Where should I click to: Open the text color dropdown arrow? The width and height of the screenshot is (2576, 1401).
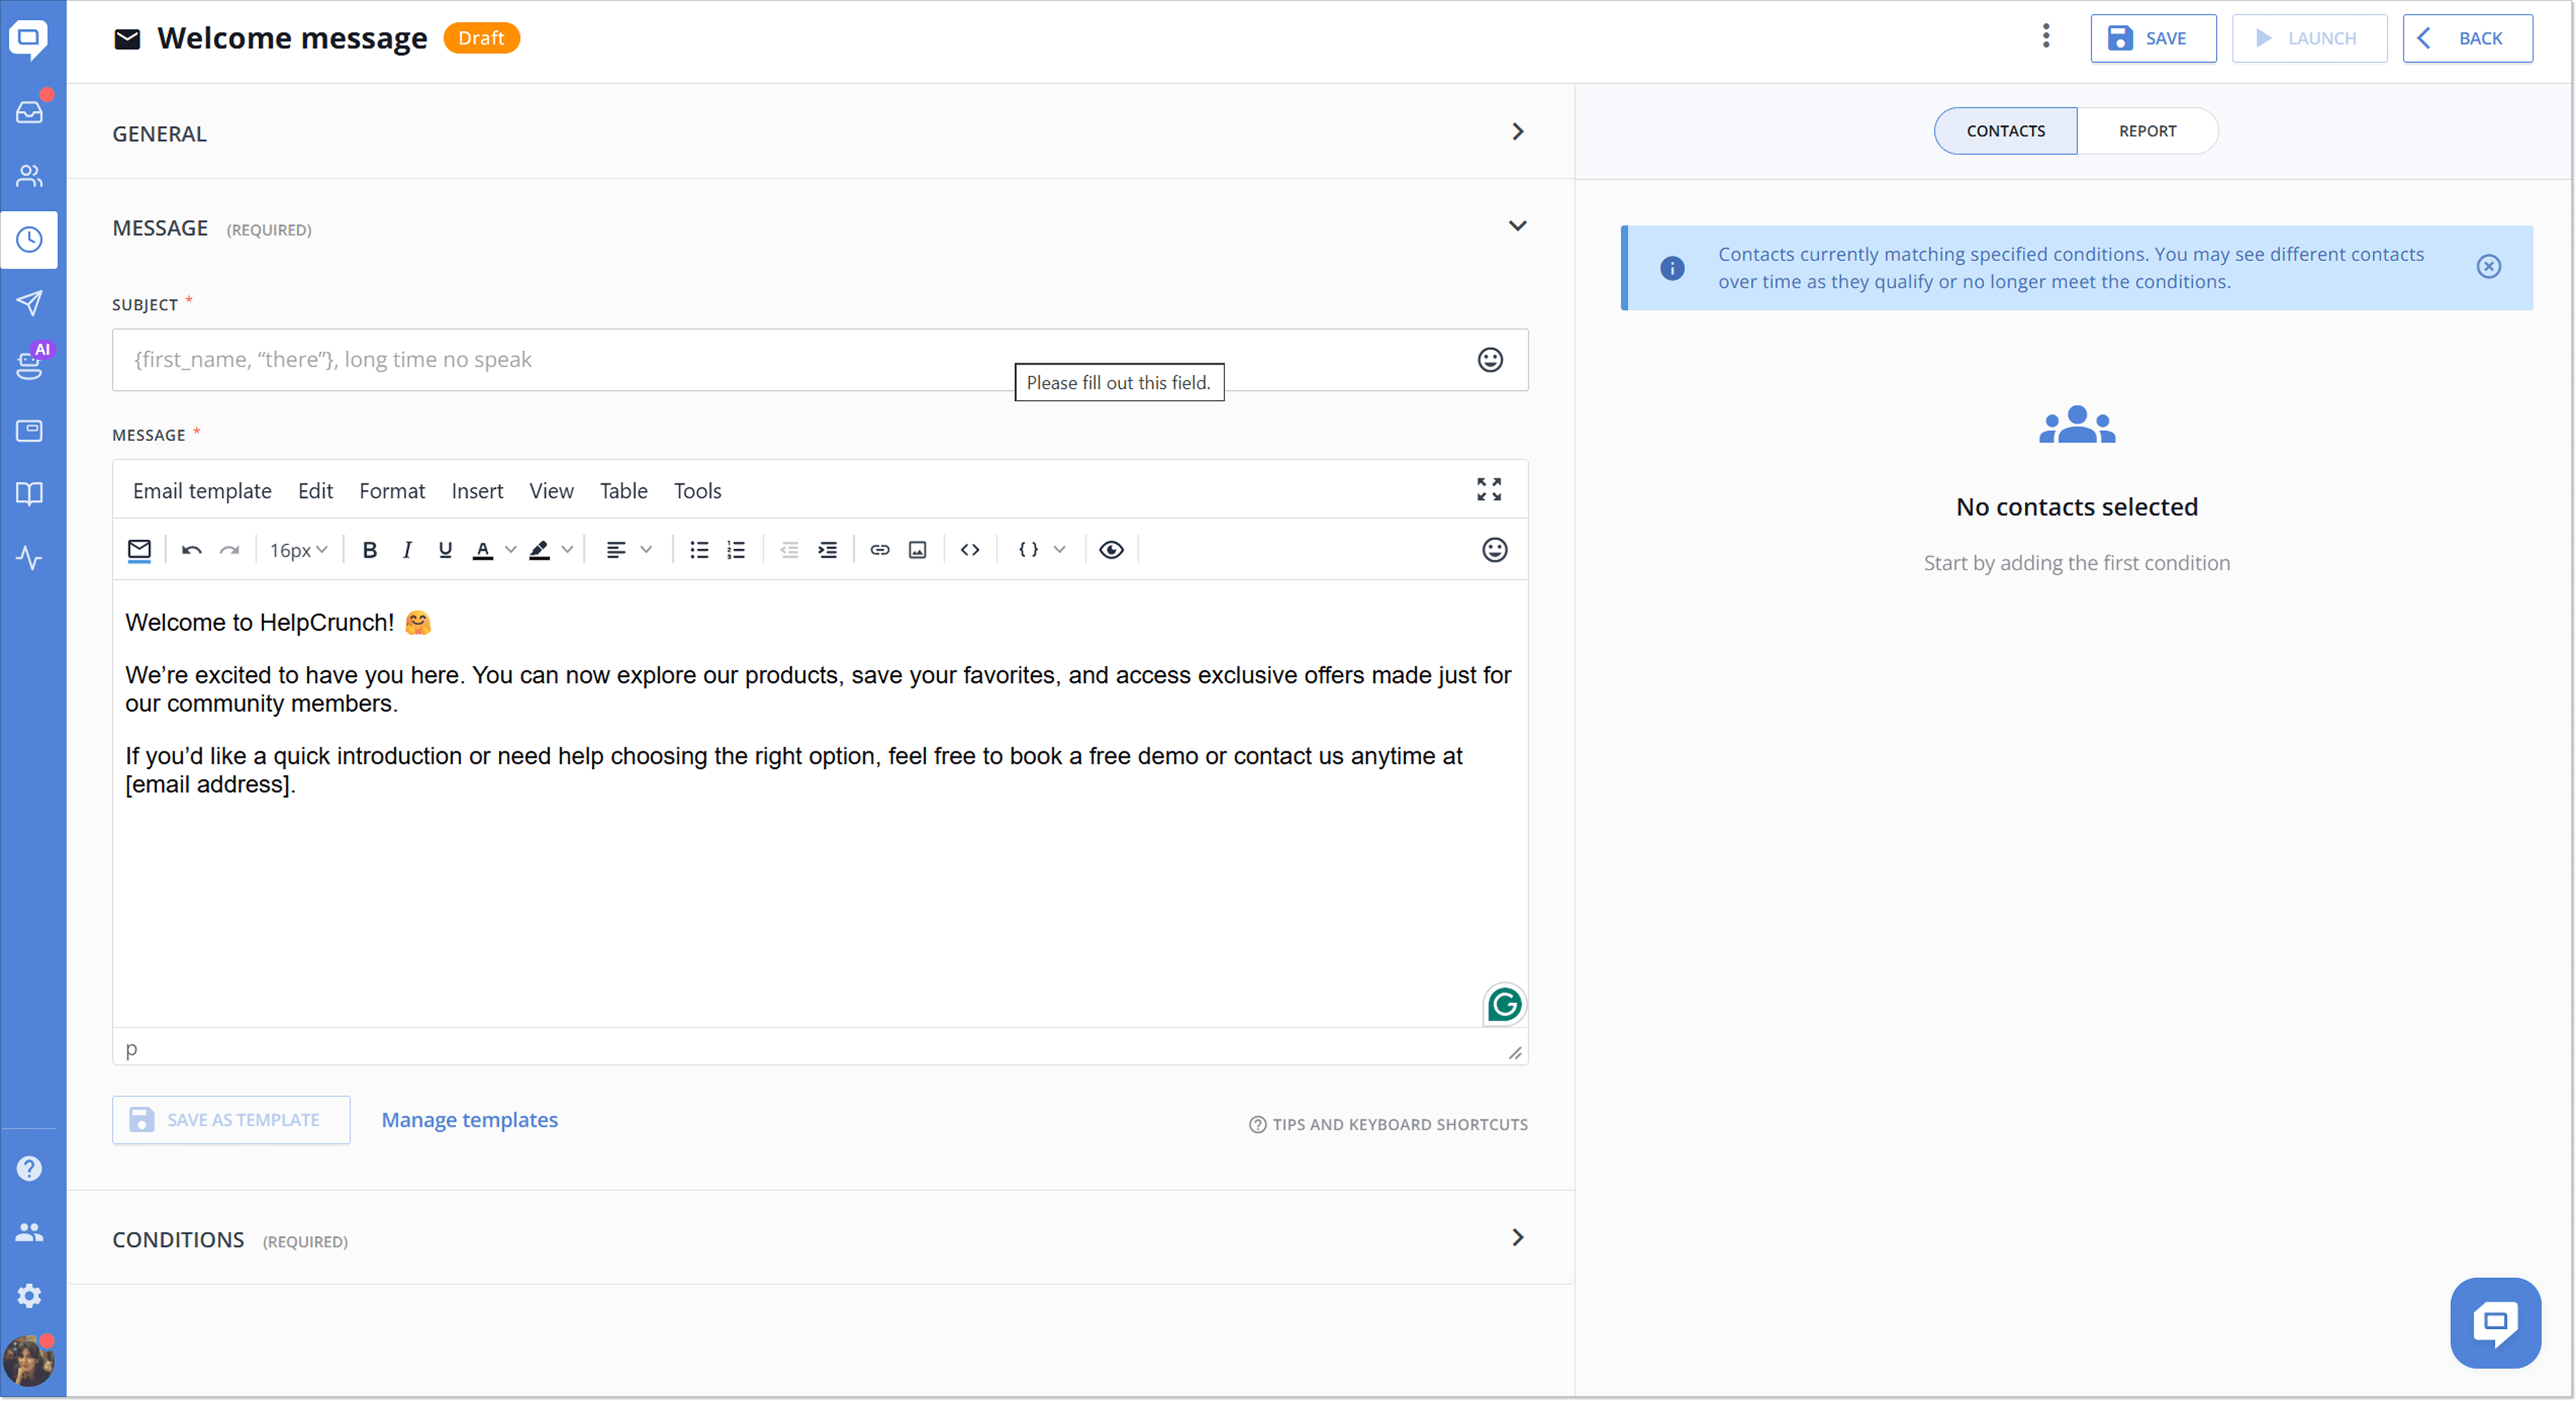pos(510,550)
